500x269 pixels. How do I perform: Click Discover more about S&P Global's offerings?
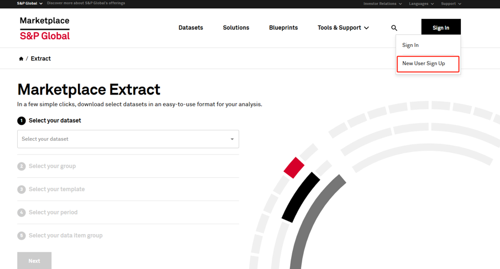tap(86, 3)
